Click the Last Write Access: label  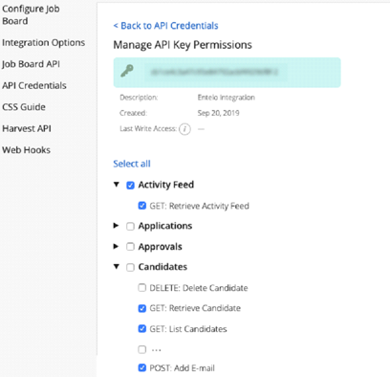148,128
